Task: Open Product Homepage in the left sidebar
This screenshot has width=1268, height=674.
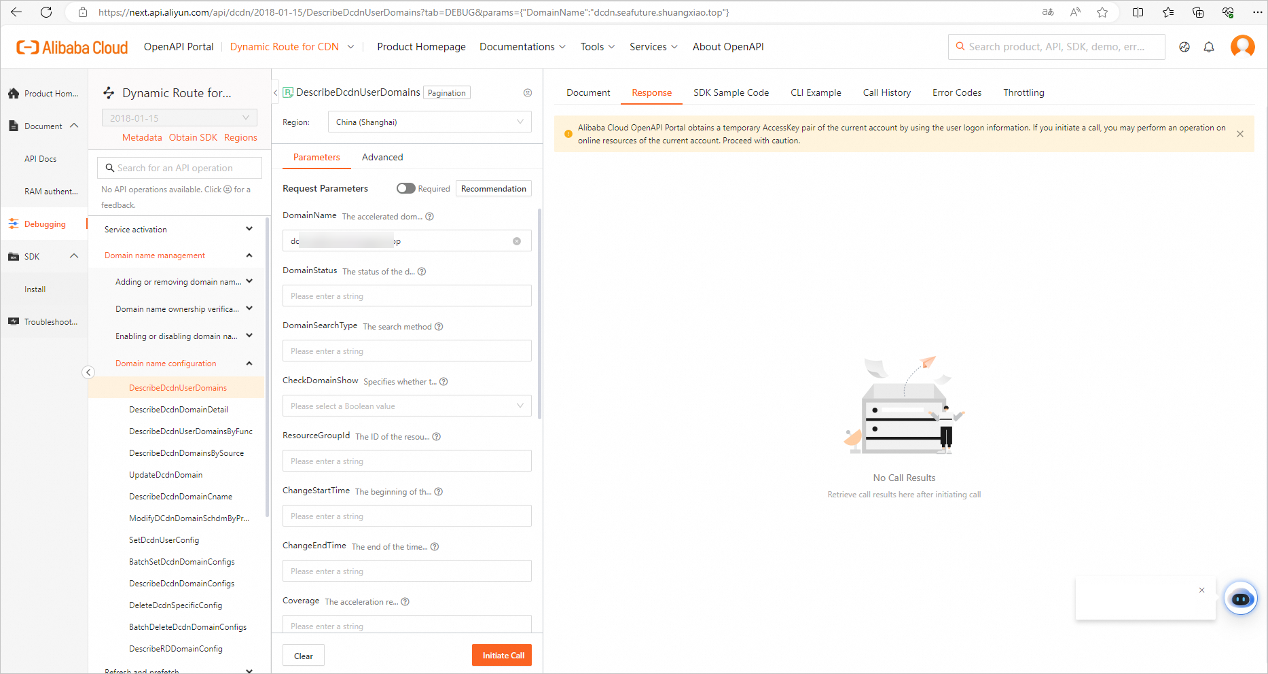Action: click(44, 94)
